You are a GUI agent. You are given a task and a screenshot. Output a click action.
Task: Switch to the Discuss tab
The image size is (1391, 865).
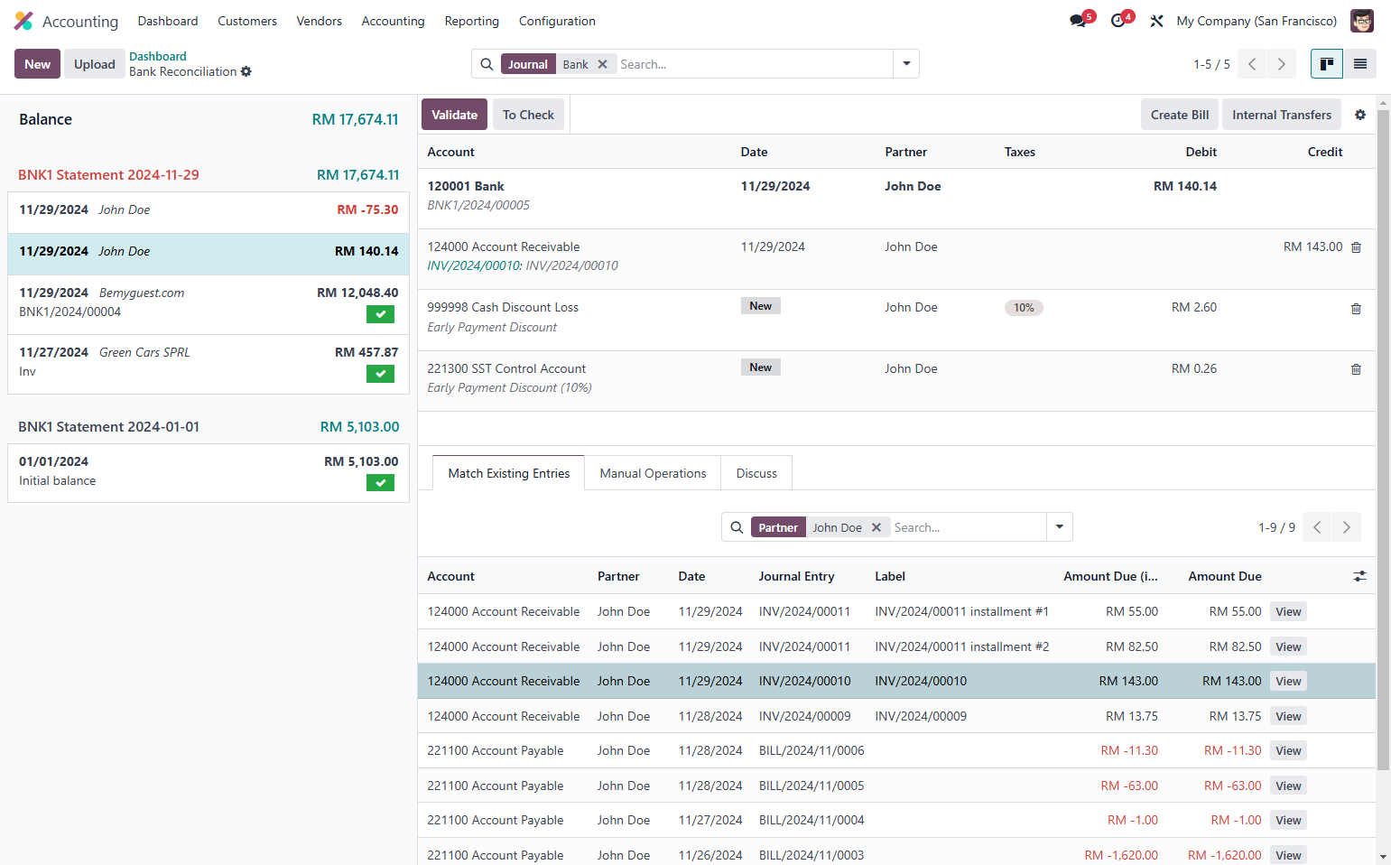tap(756, 473)
